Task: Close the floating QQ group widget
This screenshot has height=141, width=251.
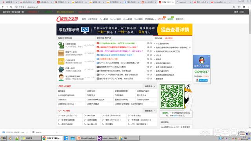Action: pos(209,56)
